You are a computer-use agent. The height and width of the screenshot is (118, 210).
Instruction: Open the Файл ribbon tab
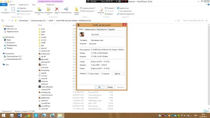4,5
